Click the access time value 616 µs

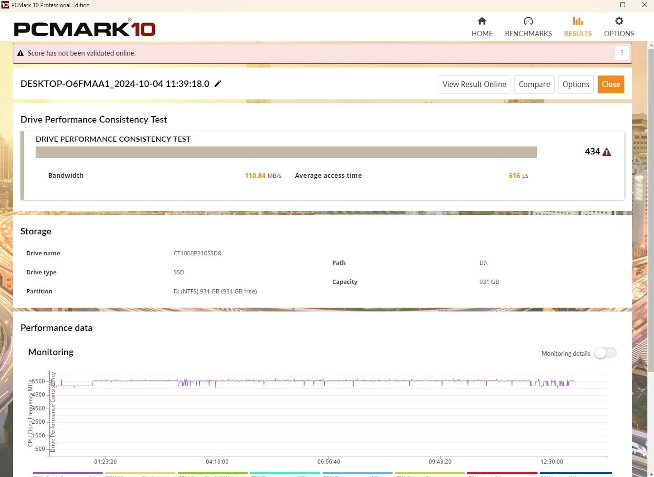pyautogui.click(x=518, y=176)
